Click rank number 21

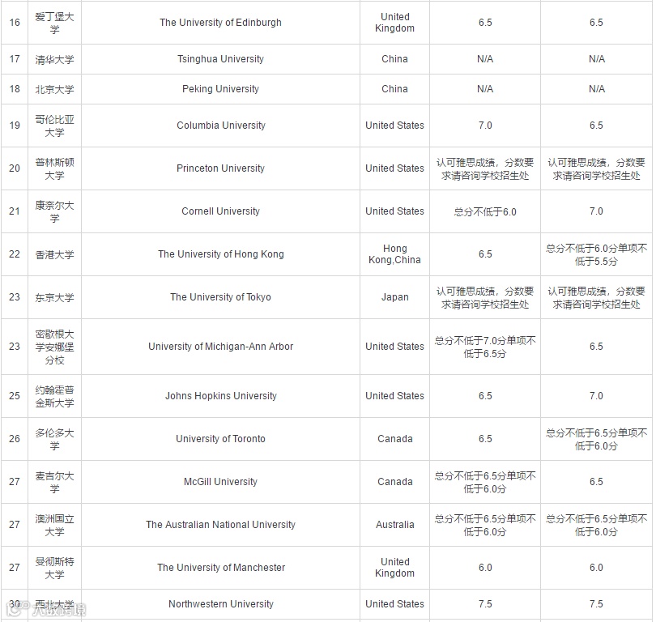tap(15, 211)
